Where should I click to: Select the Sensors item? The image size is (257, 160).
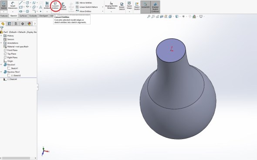click(x=9, y=39)
